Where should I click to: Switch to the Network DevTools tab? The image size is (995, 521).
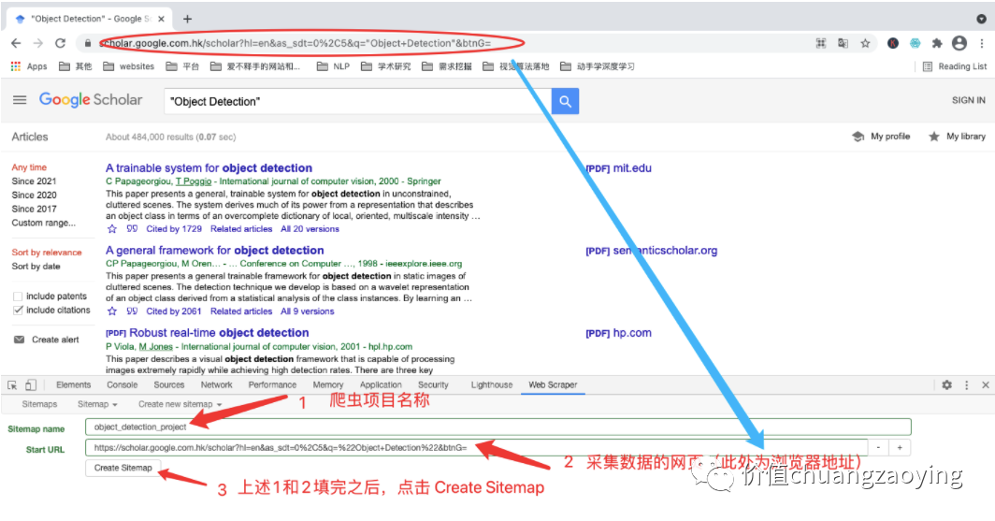tap(216, 385)
